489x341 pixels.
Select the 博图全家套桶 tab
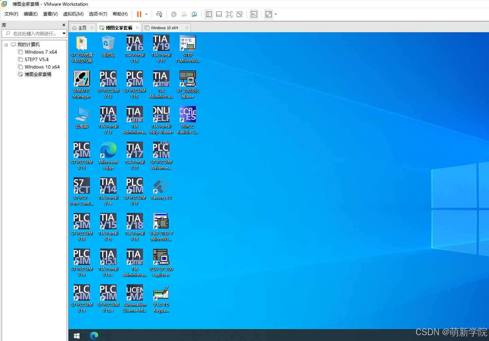tap(119, 28)
